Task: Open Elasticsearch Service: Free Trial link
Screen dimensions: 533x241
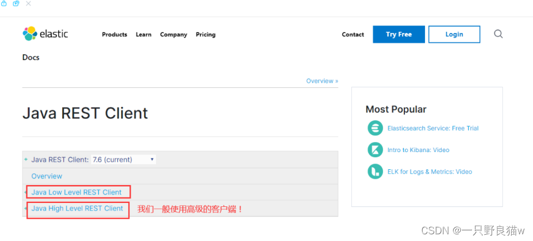Action: coord(433,128)
